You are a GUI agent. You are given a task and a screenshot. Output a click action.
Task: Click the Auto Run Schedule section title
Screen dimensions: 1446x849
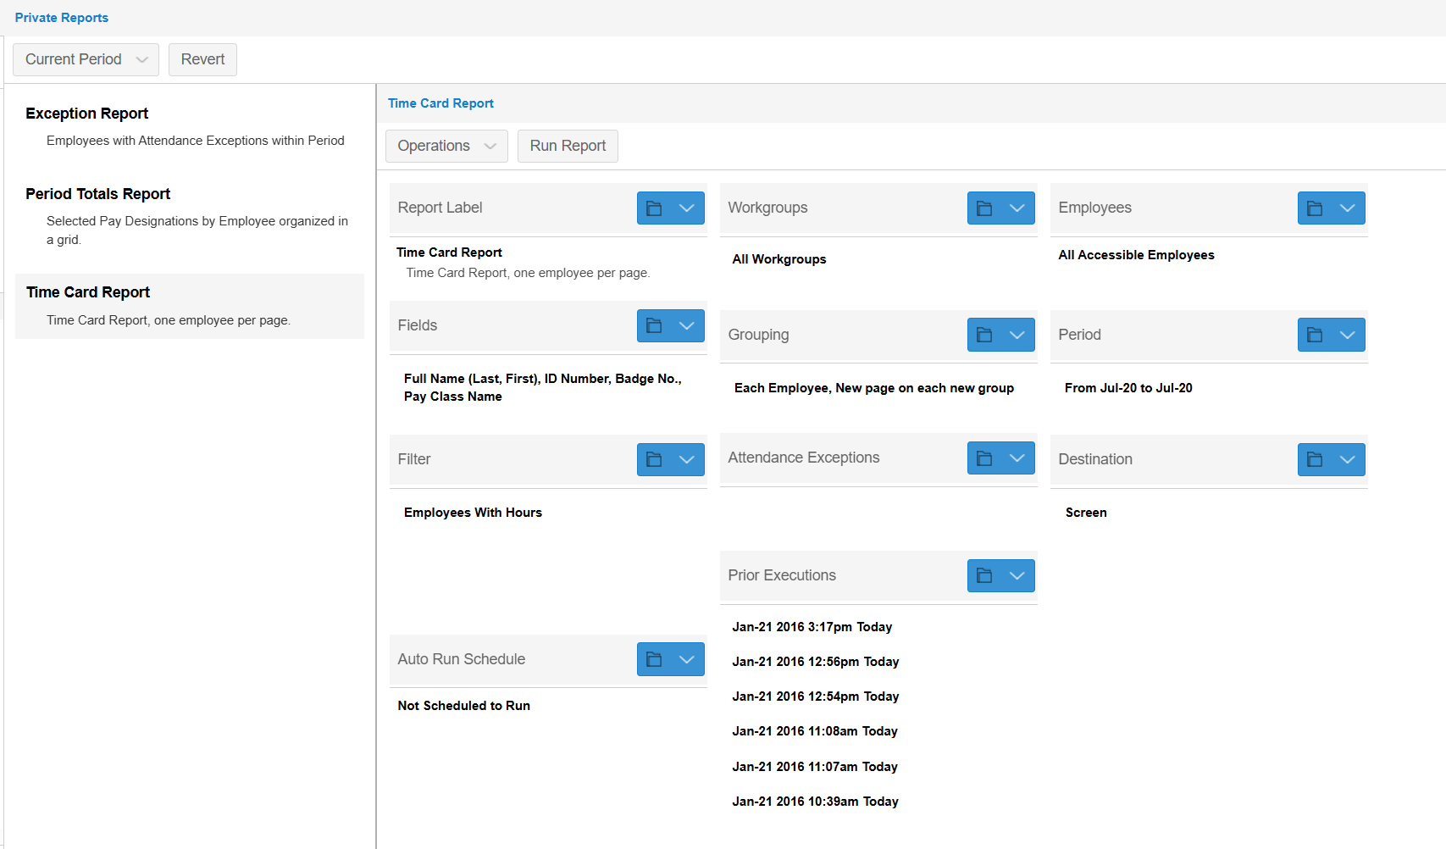tap(462, 660)
